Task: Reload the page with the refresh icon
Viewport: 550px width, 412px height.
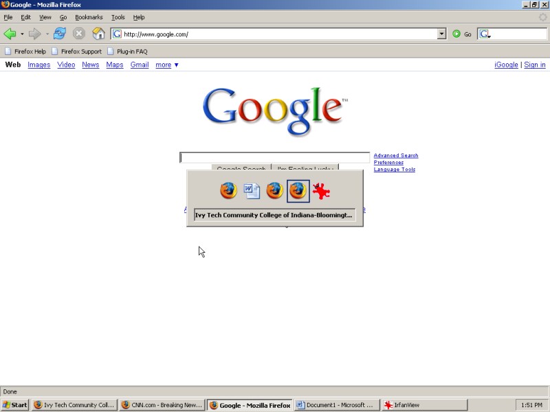Action: coord(60,34)
